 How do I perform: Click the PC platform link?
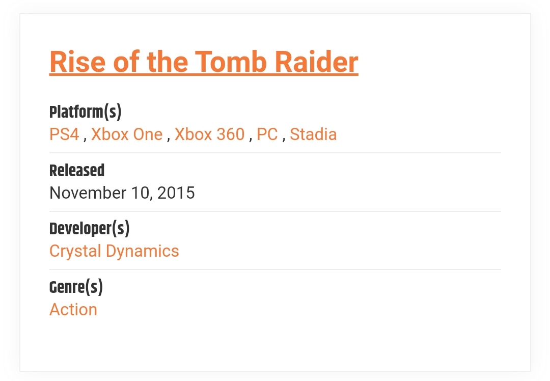(x=267, y=134)
